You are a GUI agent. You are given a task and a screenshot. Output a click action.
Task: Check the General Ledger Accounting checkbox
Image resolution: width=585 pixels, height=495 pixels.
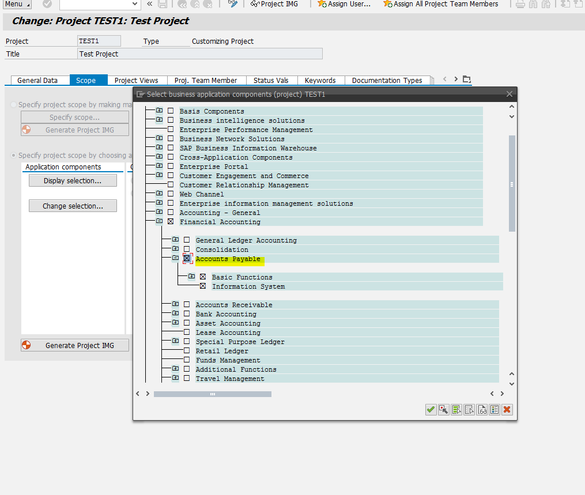point(187,240)
